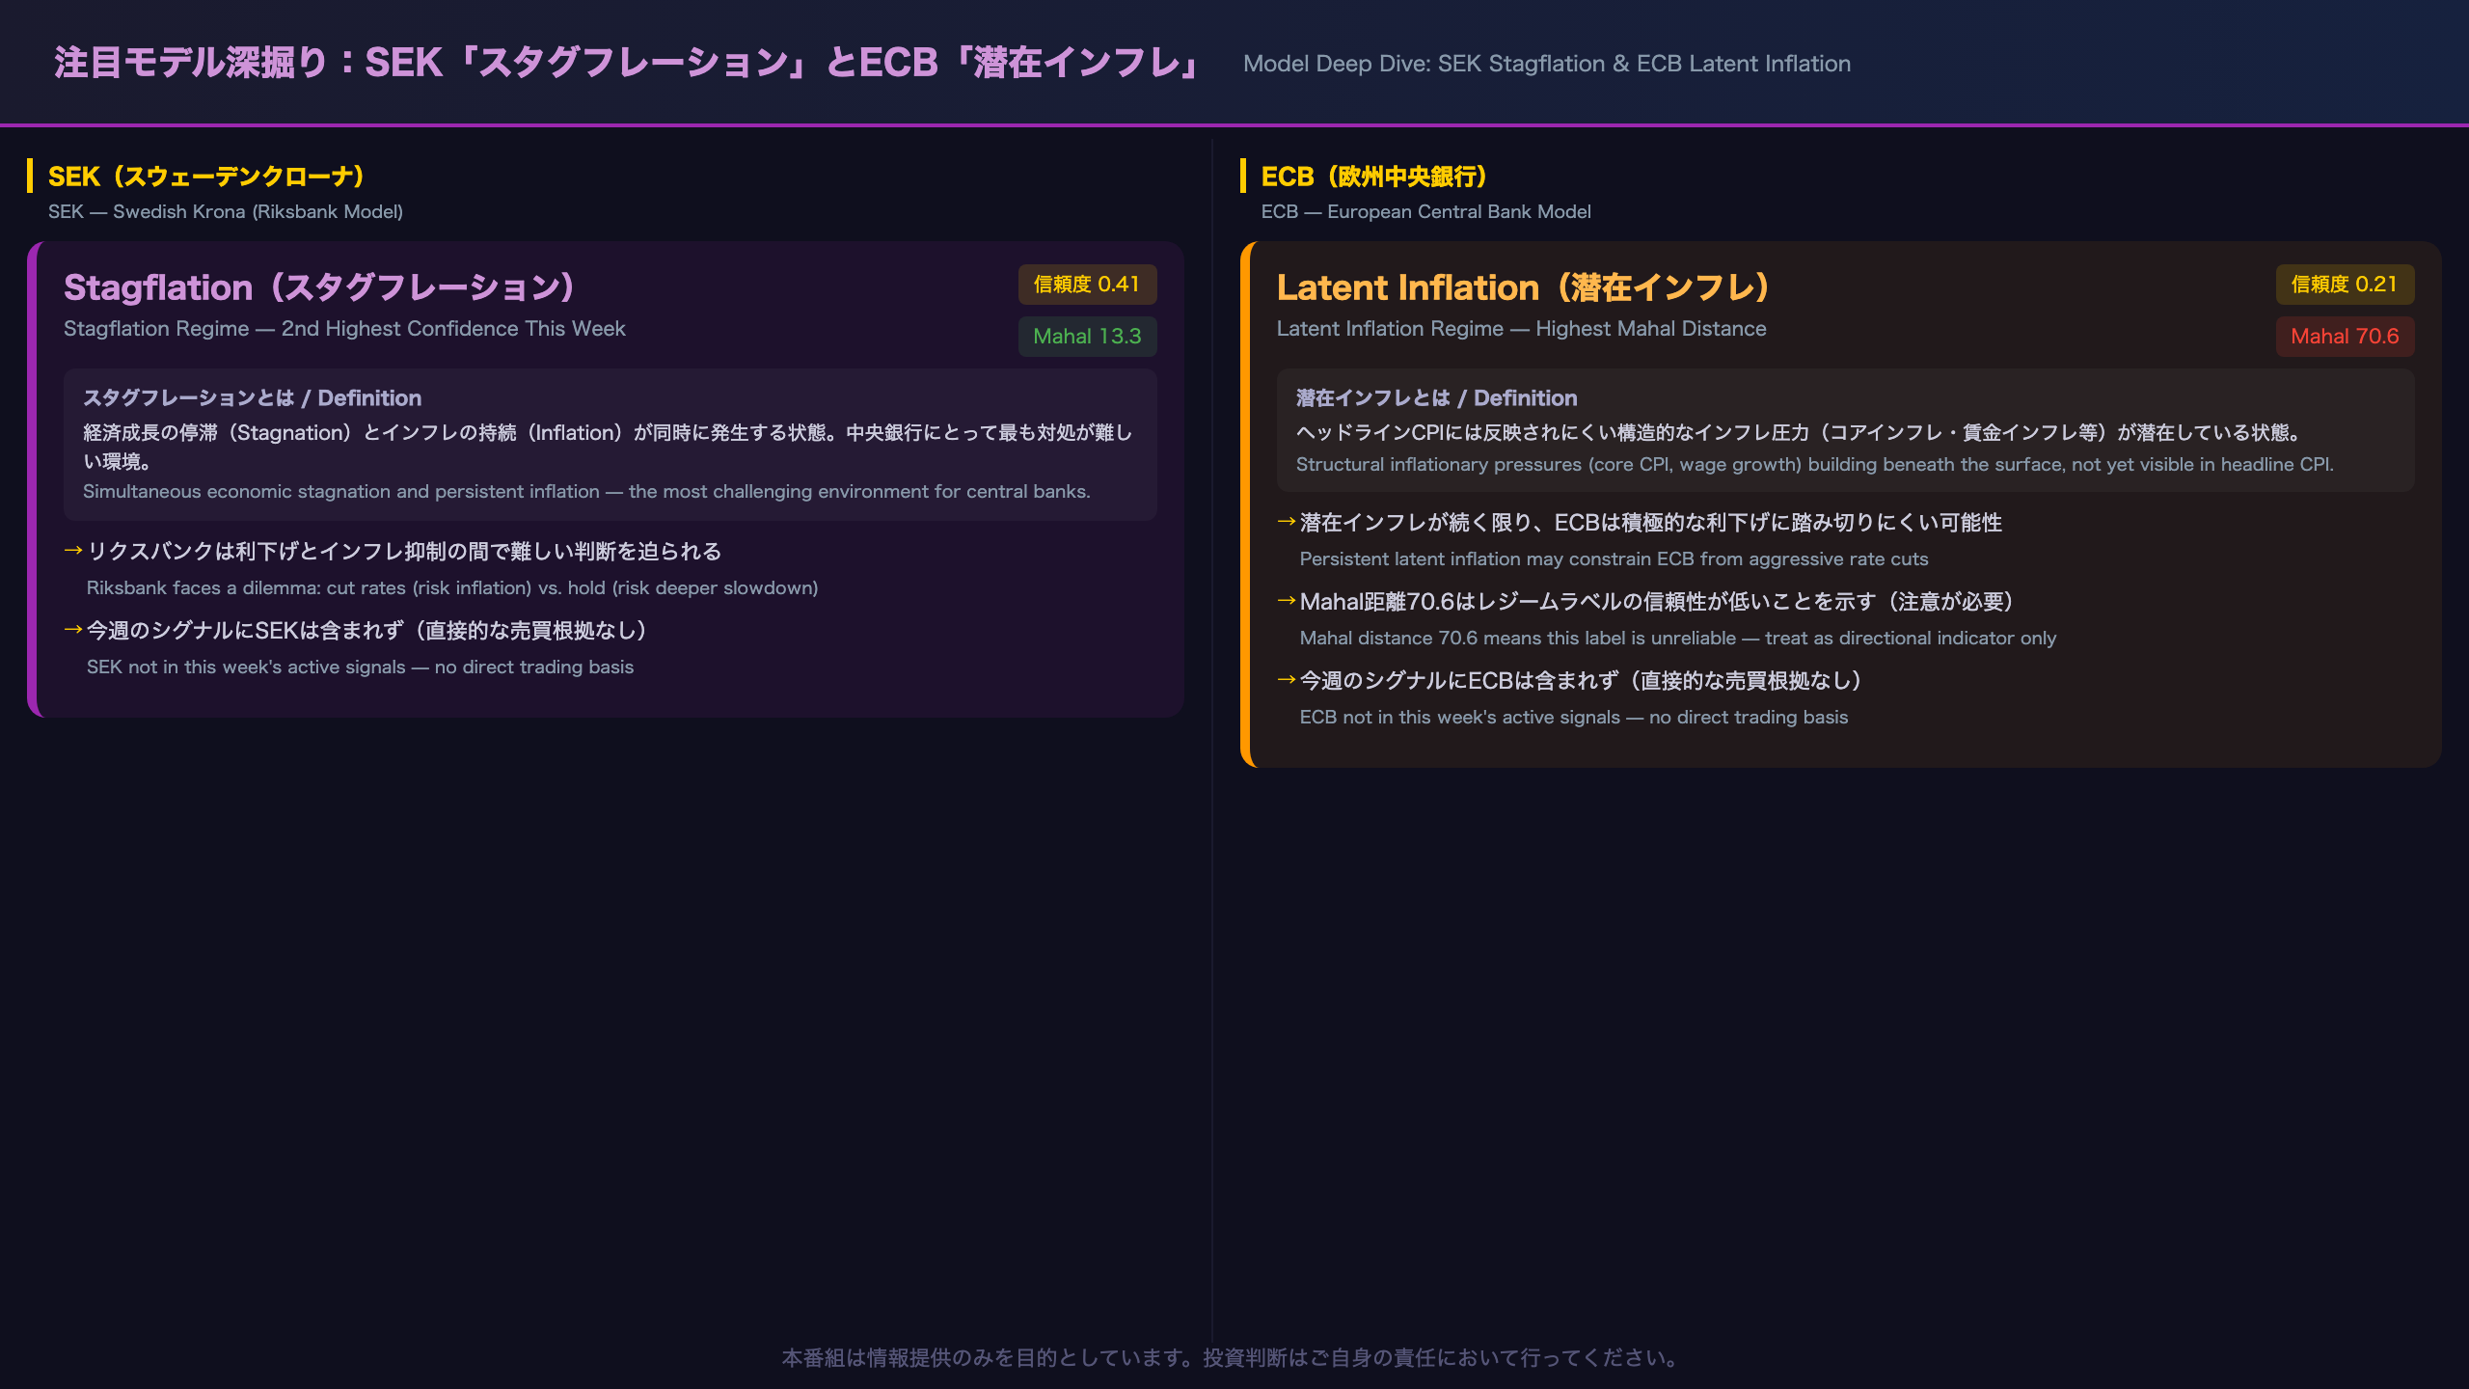Click 'Structural inflationary pressures' English definition
Screen dimensions: 2469x1389
(x=1814, y=465)
